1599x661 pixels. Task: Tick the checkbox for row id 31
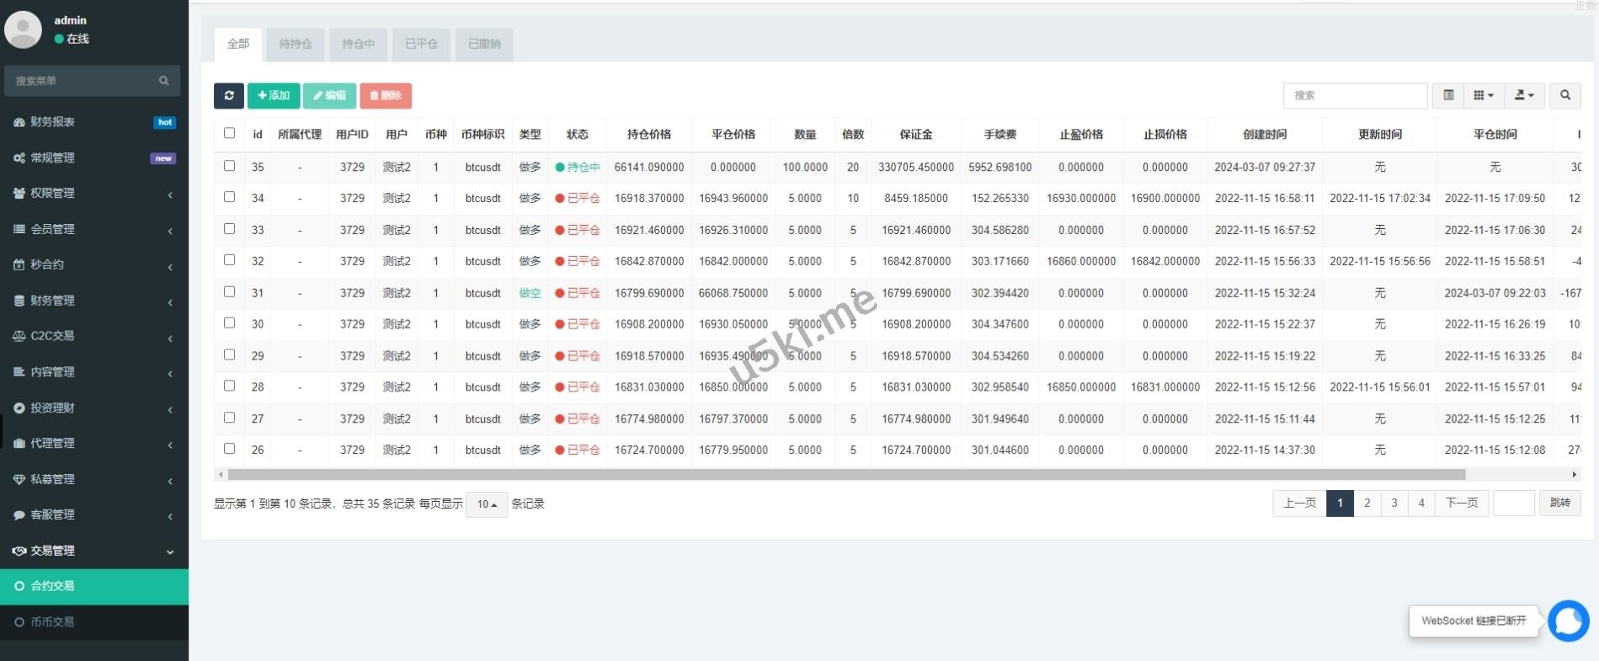(x=229, y=292)
